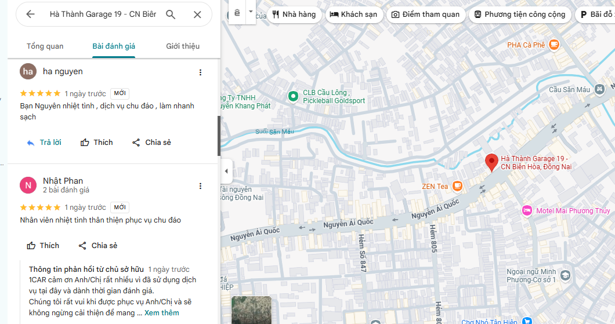This screenshot has height=324, width=615.
Task: Click ha nguyen's 1 ngày trước timestamp
Action: (x=85, y=94)
